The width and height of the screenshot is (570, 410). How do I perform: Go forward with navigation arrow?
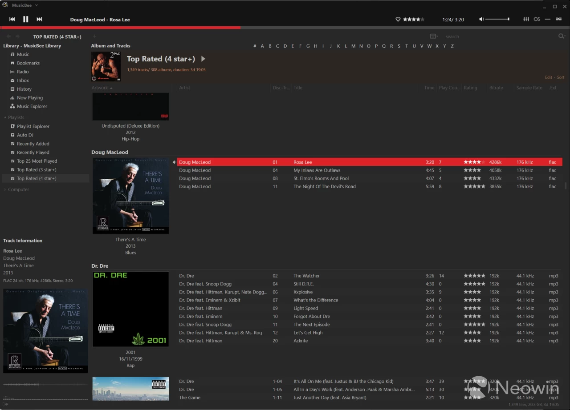coord(17,36)
